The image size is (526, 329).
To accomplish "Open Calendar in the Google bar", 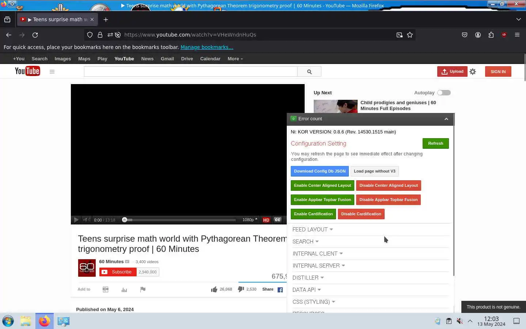I will coord(210,59).
